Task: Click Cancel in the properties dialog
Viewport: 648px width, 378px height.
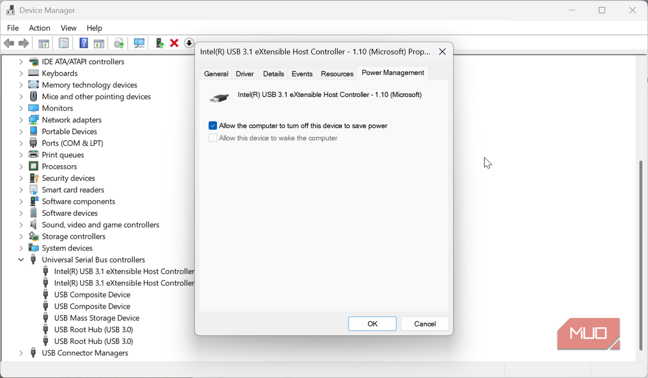Action: tap(425, 324)
